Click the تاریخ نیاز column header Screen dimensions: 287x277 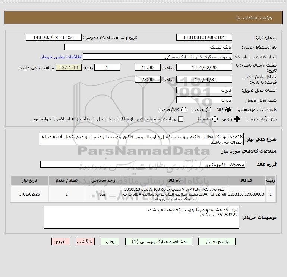click(29, 181)
